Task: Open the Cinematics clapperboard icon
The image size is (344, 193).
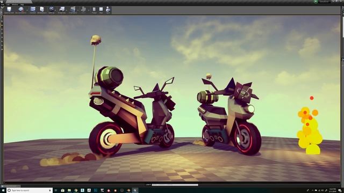Action: coord(73,10)
